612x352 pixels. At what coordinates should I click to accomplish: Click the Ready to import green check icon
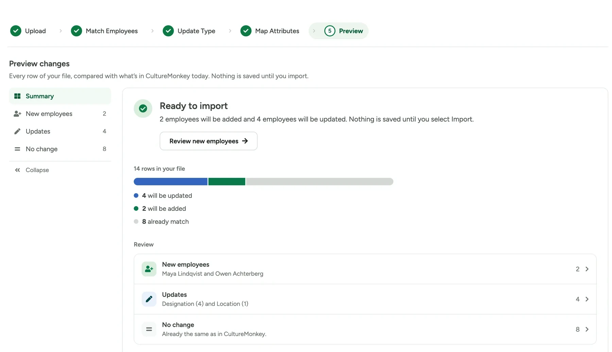click(x=143, y=108)
